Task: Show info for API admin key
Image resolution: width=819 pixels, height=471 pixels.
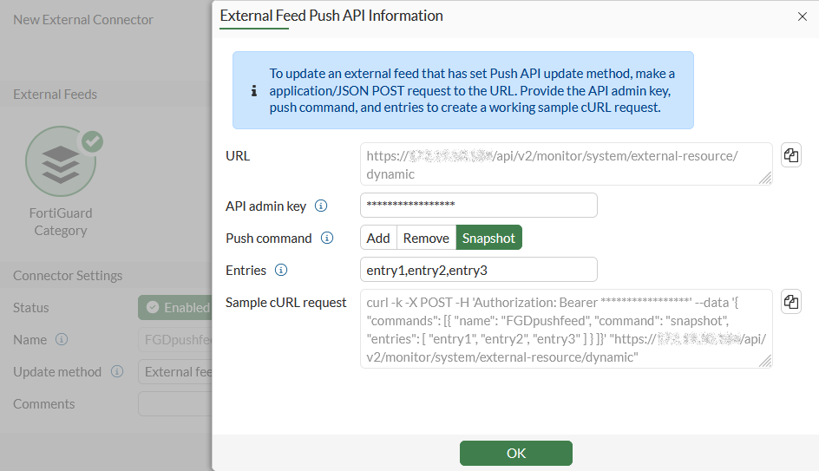Action: pyautogui.click(x=321, y=206)
